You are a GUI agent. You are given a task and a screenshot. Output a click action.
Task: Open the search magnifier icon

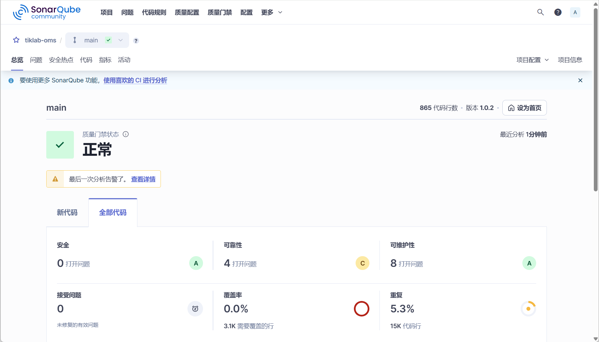[540, 12]
